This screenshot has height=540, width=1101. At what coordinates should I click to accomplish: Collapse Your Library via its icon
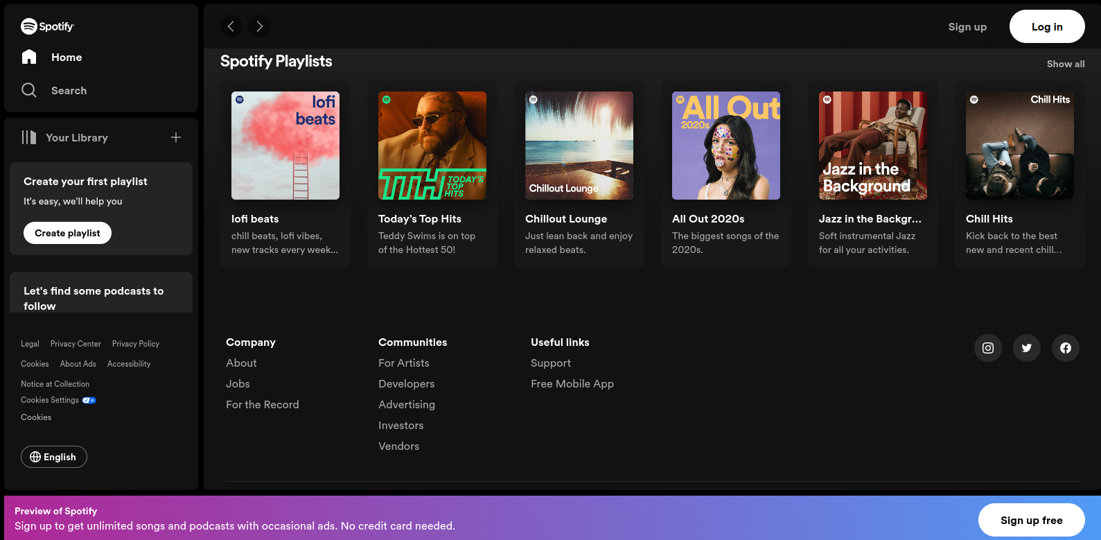[29, 137]
